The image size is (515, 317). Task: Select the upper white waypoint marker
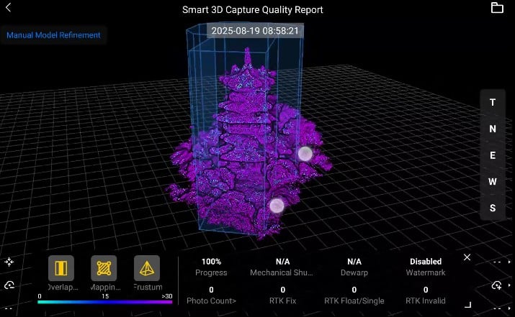click(305, 153)
